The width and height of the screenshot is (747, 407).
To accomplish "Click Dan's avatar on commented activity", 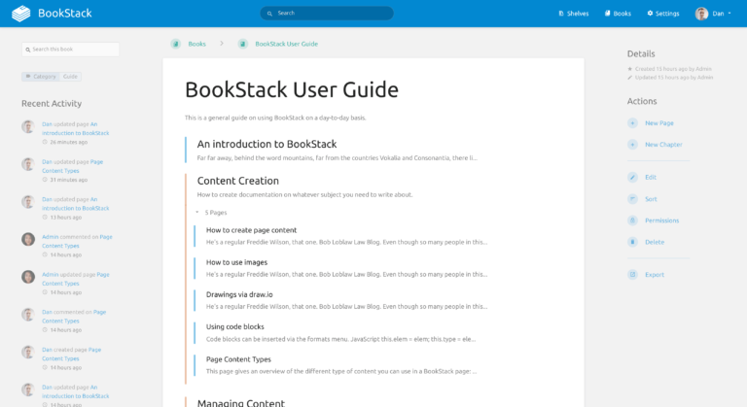I will coord(28,314).
